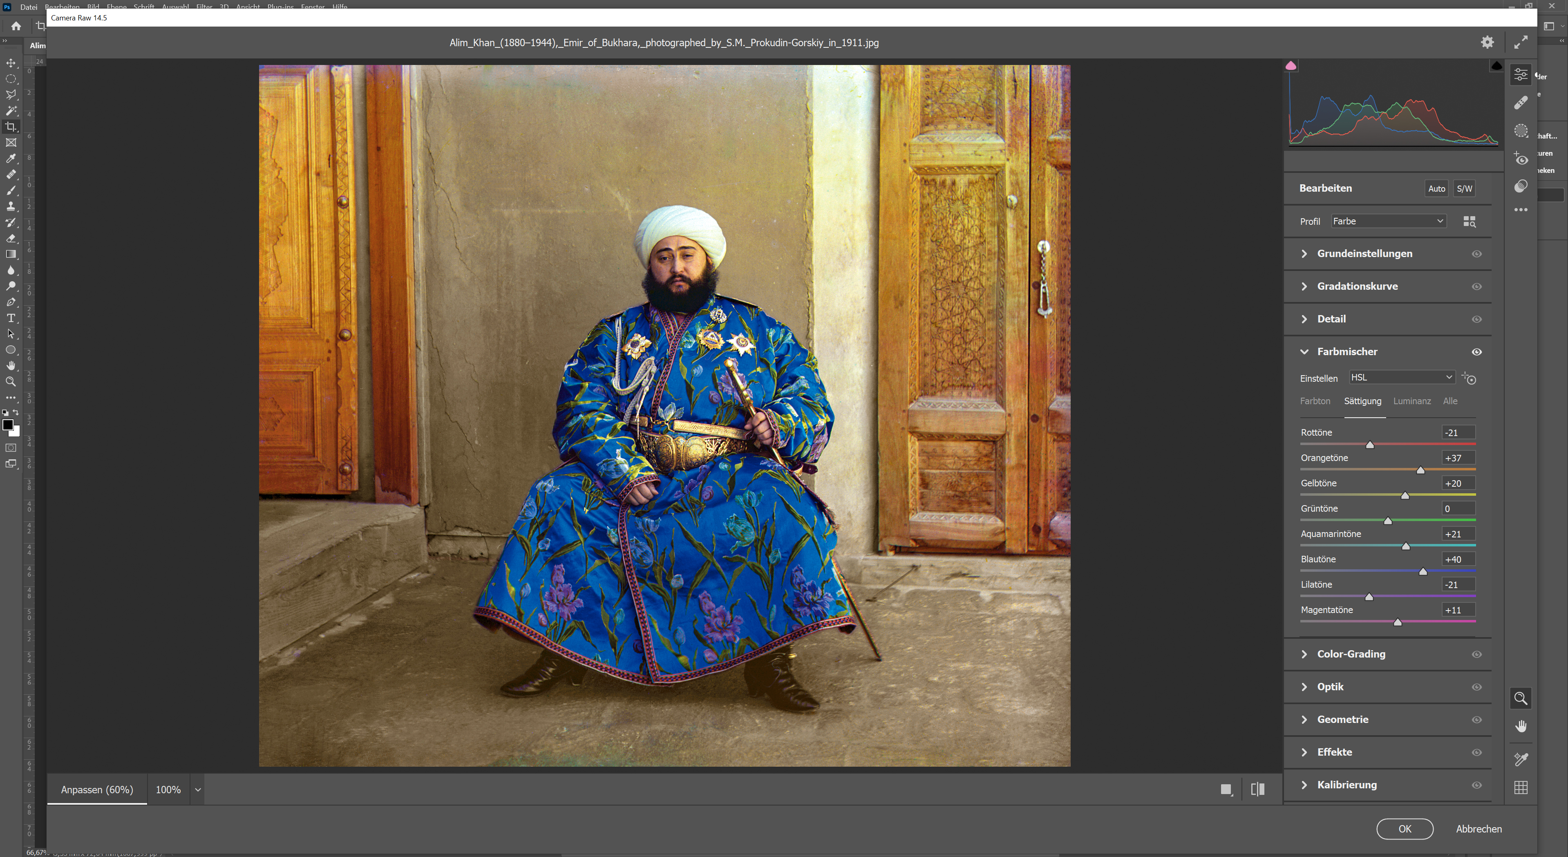
Task: Select the Hand tool in Camera Raw sidebar
Action: [x=1521, y=725]
